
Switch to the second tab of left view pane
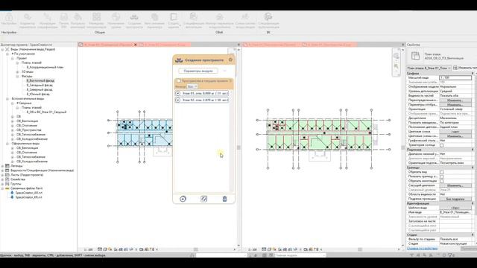click(x=165, y=45)
